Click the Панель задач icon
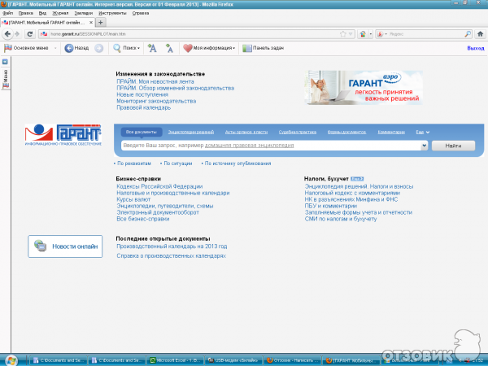The height and width of the screenshot is (366, 488). pos(246,48)
